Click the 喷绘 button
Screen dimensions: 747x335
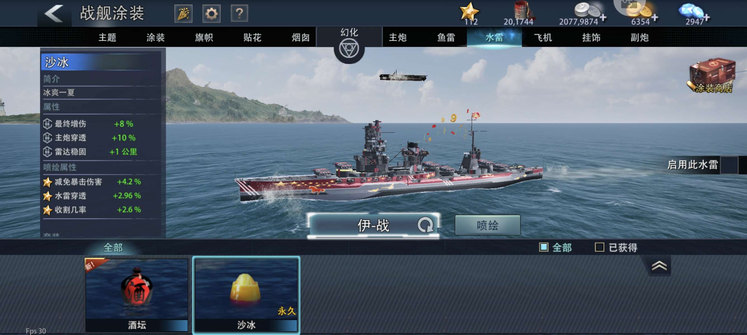point(487,225)
